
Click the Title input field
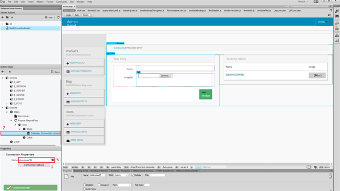(157, 175)
